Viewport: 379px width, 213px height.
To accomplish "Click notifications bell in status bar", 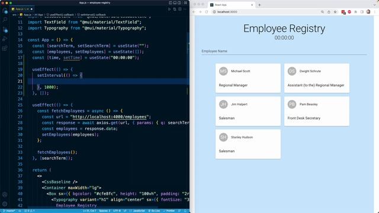I will click(185, 211).
